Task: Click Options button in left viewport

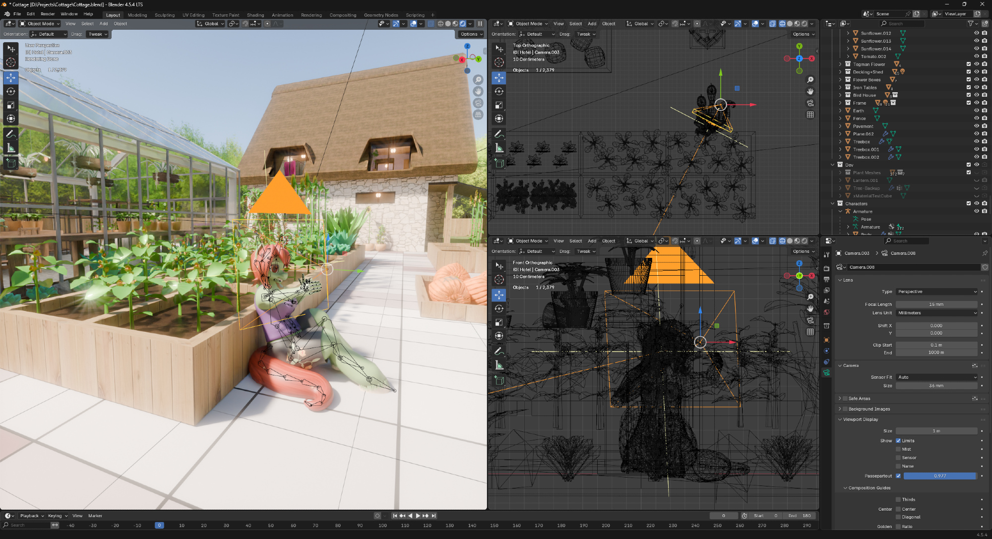Action: (471, 34)
